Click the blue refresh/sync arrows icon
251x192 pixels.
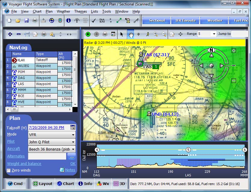coord(51,20)
